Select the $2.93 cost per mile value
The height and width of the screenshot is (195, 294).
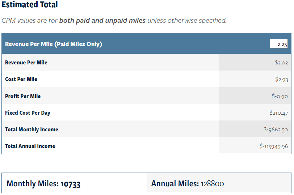coord(281,79)
